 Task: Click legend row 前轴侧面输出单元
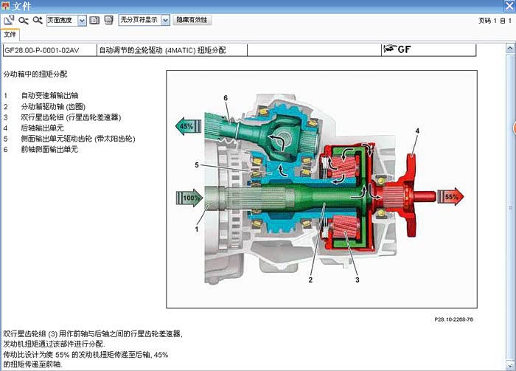pos(41,150)
